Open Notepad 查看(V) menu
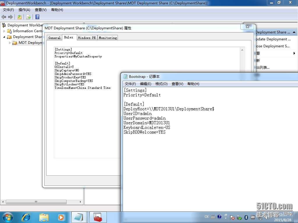This screenshot has height=223, width=298. click(x=177, y=84)
